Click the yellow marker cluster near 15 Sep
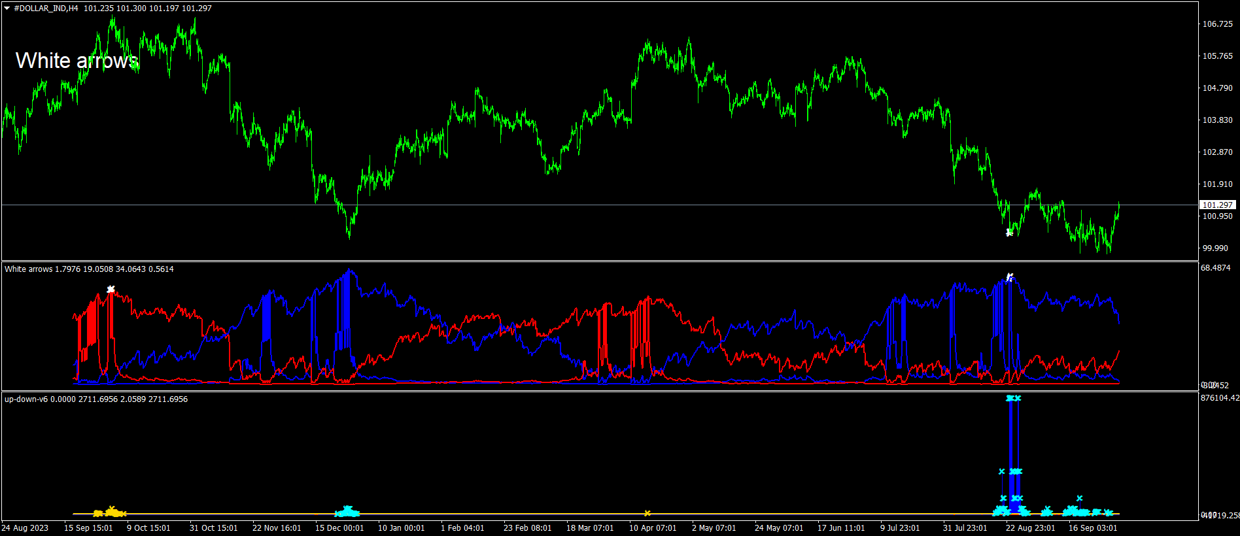This screenshot has width=1240, height=536. [110, 512]
